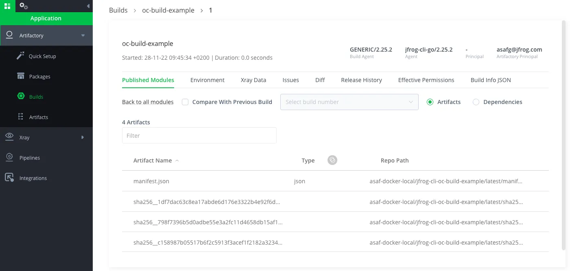This screenshot has height=271, width=570.
Task: Click oc-build-example in the breadcrumb
Action: pos(168,10)
